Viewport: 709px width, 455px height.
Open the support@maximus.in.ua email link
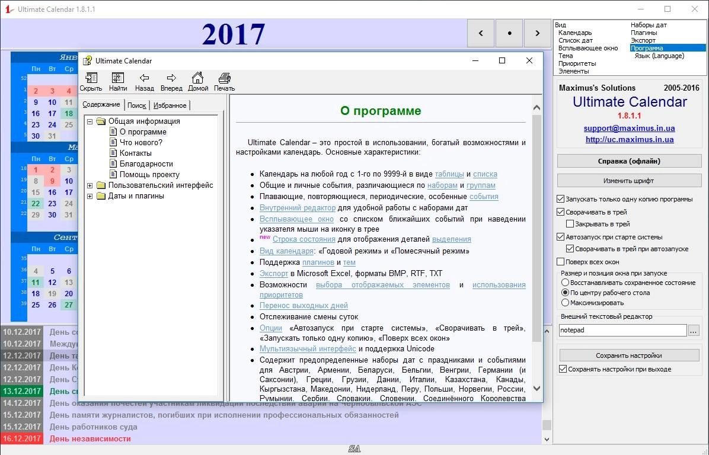click(629, 128)
